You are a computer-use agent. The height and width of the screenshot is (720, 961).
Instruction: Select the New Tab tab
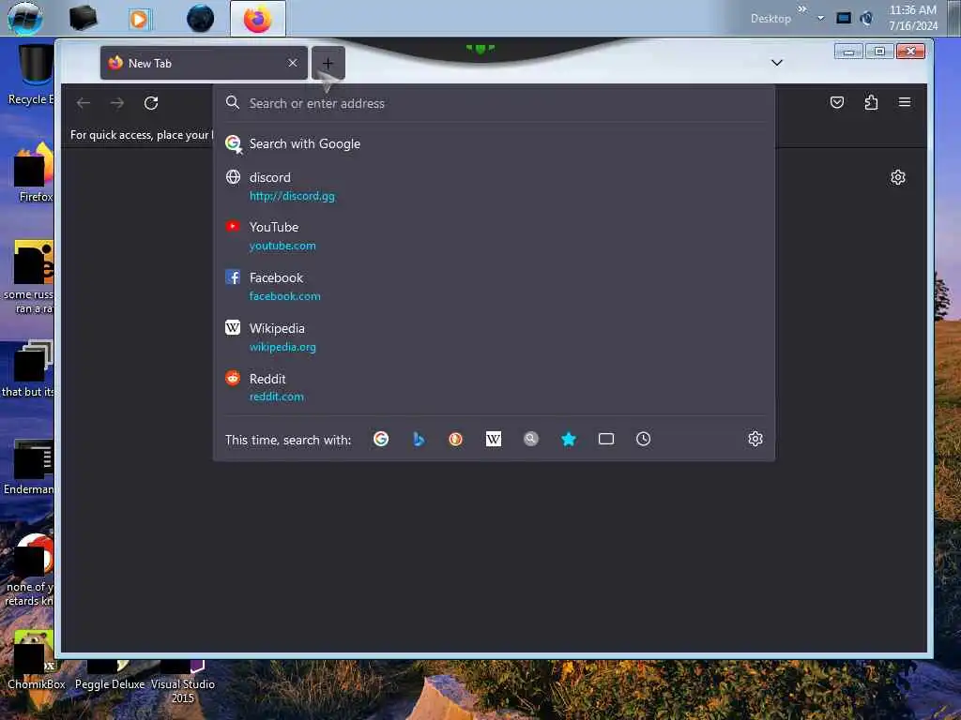click(204, 63)
